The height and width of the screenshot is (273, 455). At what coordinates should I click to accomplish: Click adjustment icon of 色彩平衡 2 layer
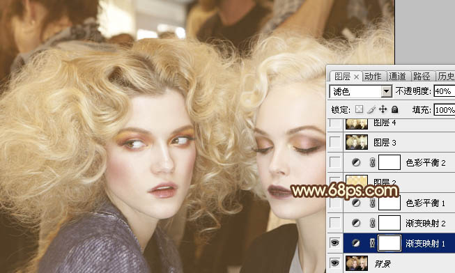[356, 162]
